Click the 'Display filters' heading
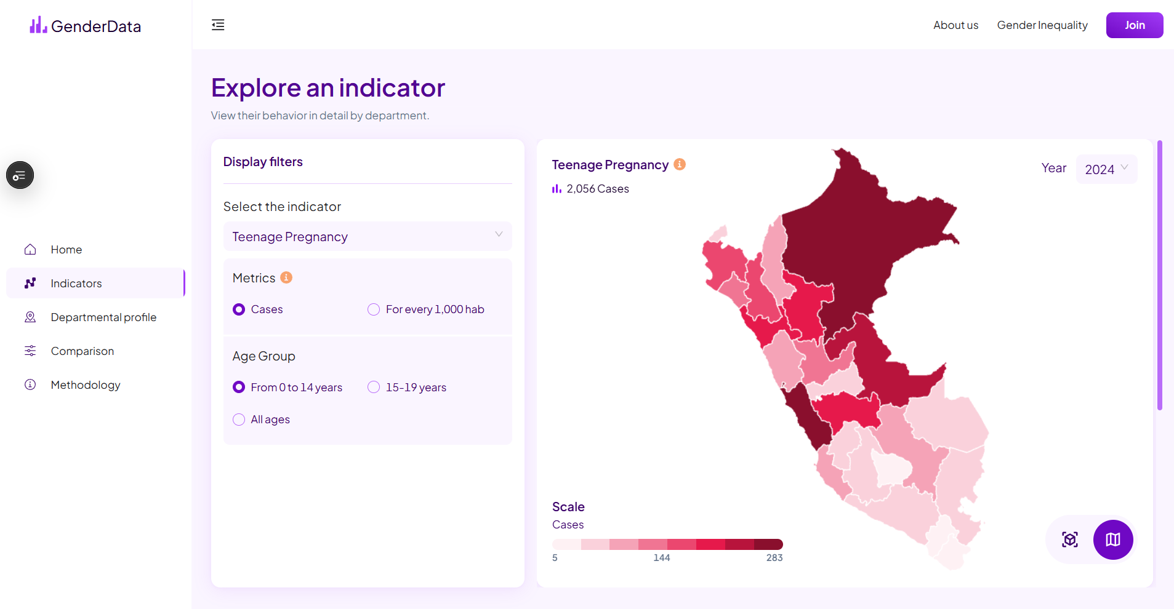 pyautogui.click(x=263, y=162)
